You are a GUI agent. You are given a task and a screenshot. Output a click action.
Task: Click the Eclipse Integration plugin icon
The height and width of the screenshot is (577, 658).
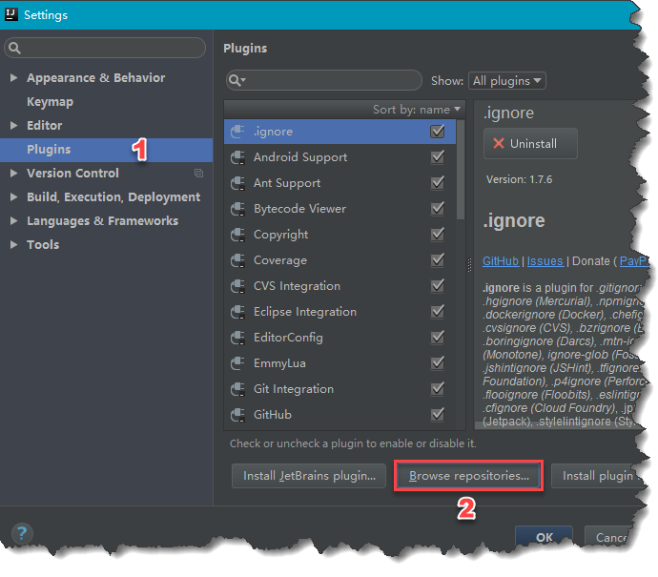point(238,312)
